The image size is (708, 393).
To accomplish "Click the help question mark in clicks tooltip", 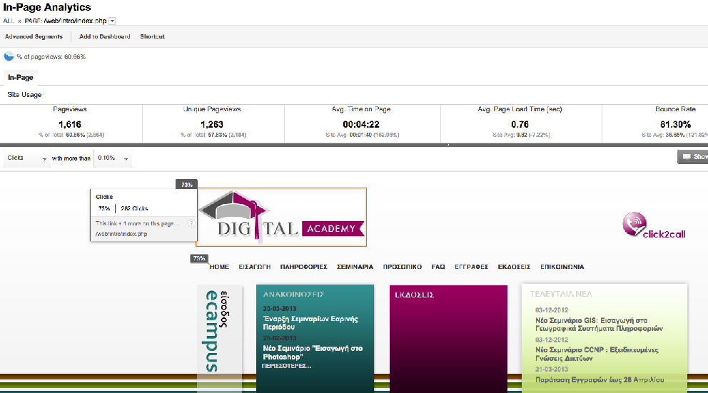I will [x=191, y=223].
